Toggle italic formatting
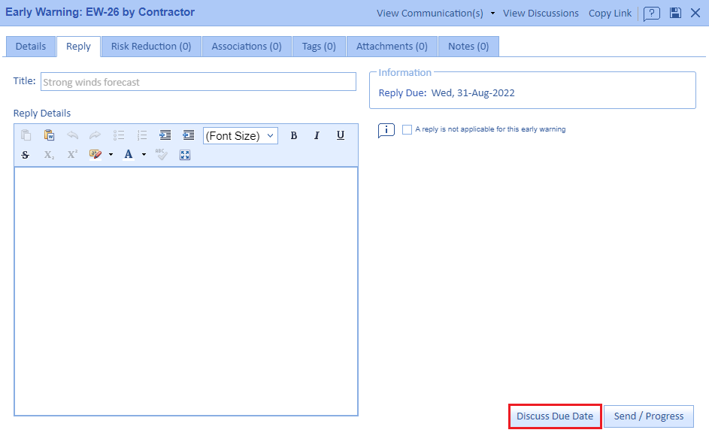709x445 pixels. pos(317,135)
